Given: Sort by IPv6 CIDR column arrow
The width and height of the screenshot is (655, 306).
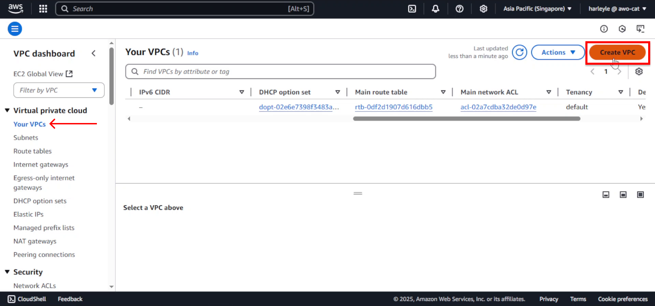Looking at the screenshot, I should pyautogui.click(x=242, y=92).
